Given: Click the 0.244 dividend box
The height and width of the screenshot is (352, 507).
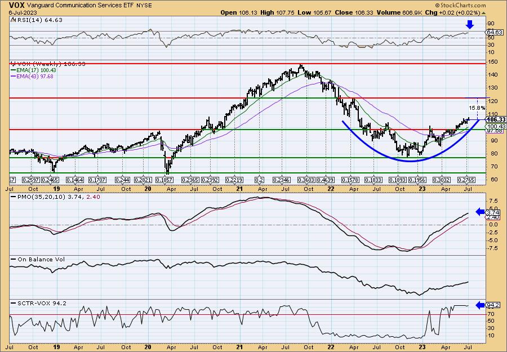Looking at the screenshot, I should click(x=122, y=180).
